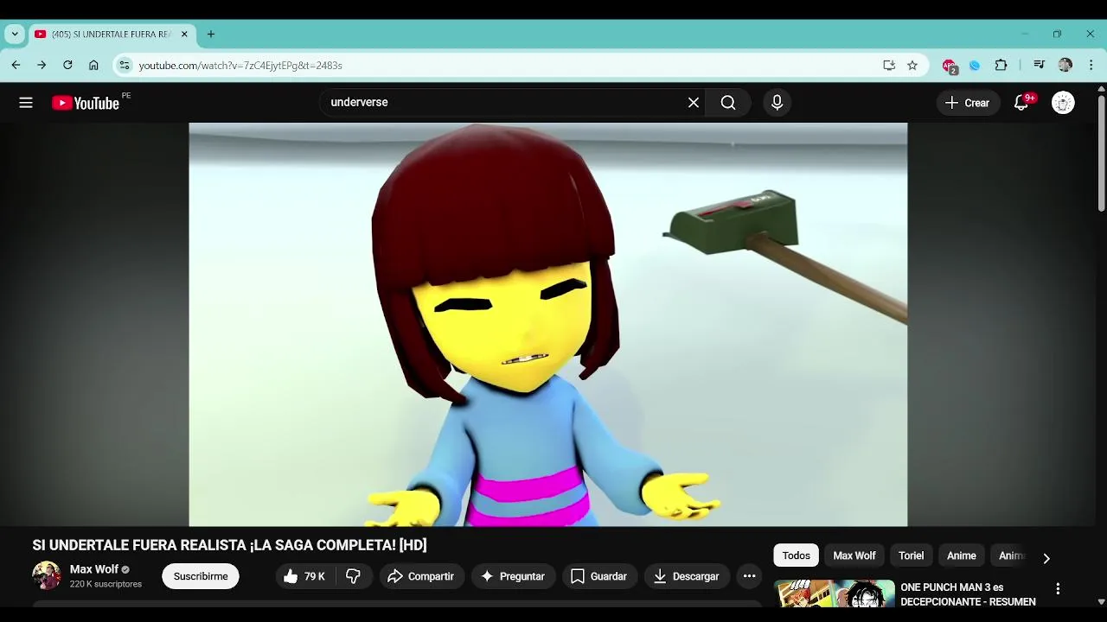
Task: Open the three-dot more actions menu under the video
Action: [x=749, y=576]
